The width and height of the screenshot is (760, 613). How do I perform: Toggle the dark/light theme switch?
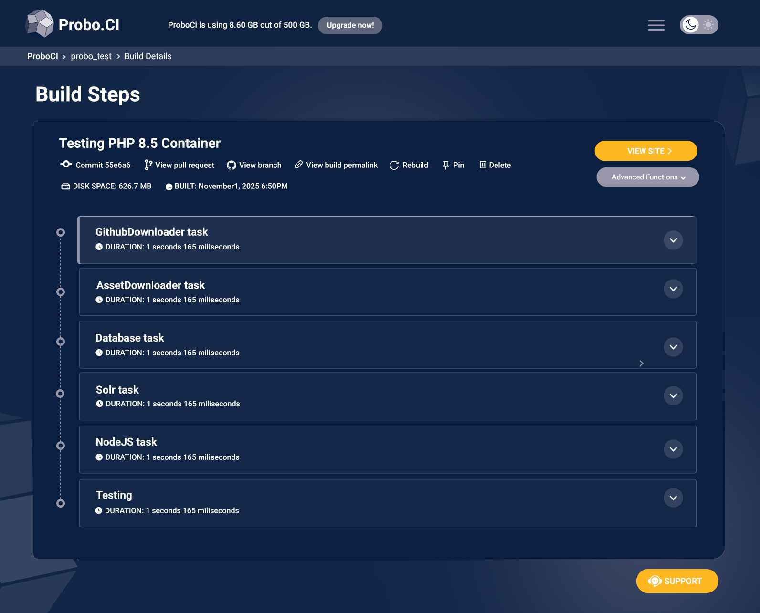(x=699, y=25)
